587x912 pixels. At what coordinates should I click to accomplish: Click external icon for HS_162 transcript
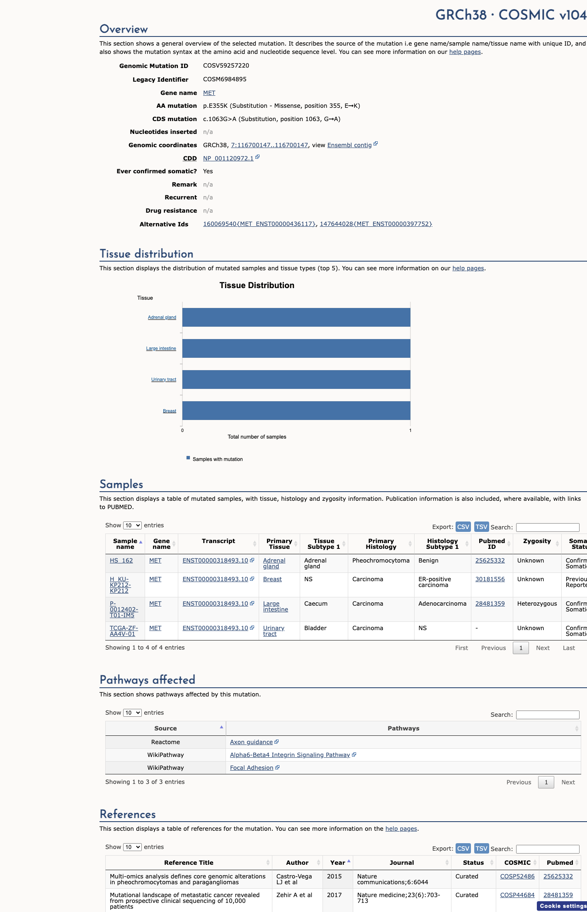252,560
